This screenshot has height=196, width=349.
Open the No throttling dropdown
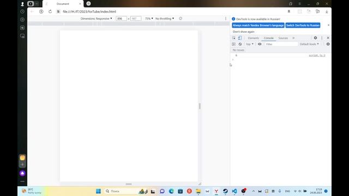pyautogui.click(x=165, y=19)
